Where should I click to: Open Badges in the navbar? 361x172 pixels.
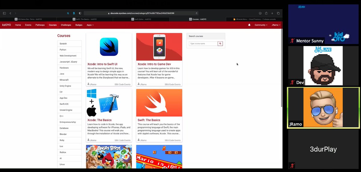79,25
